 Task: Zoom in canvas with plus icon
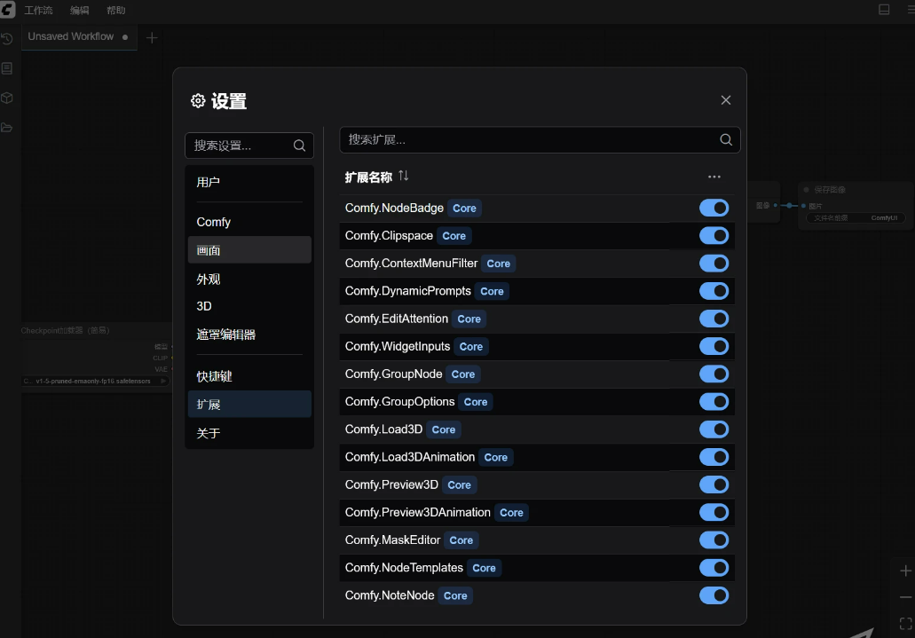(905, 571)
